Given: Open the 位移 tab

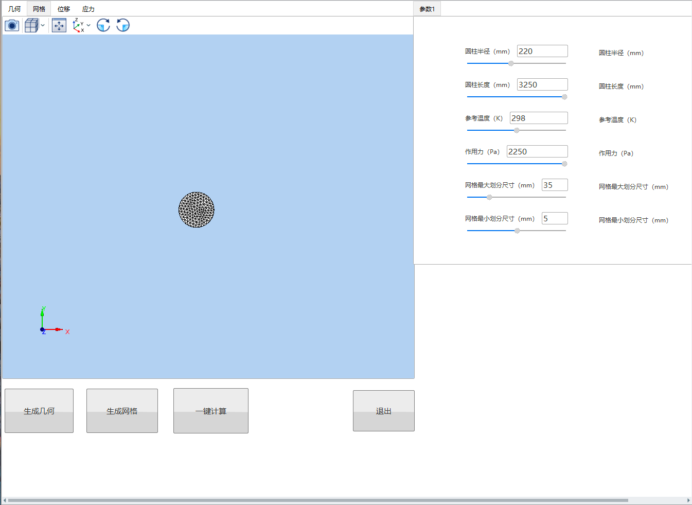Looking at the screenshot, I should coord(64,9).
